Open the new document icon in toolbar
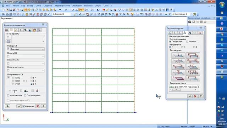 3,10
